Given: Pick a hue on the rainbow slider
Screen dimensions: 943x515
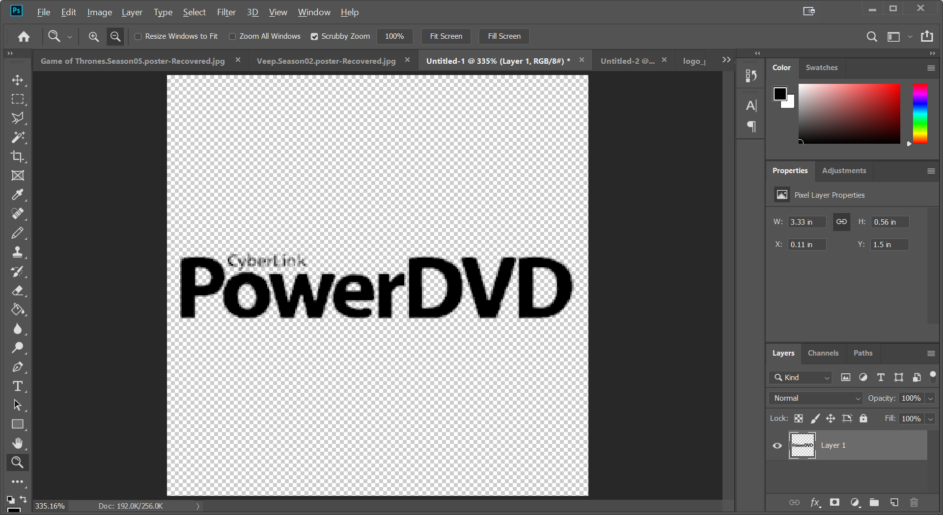Looking at the screenshot, I should click(x=920, y=114).
